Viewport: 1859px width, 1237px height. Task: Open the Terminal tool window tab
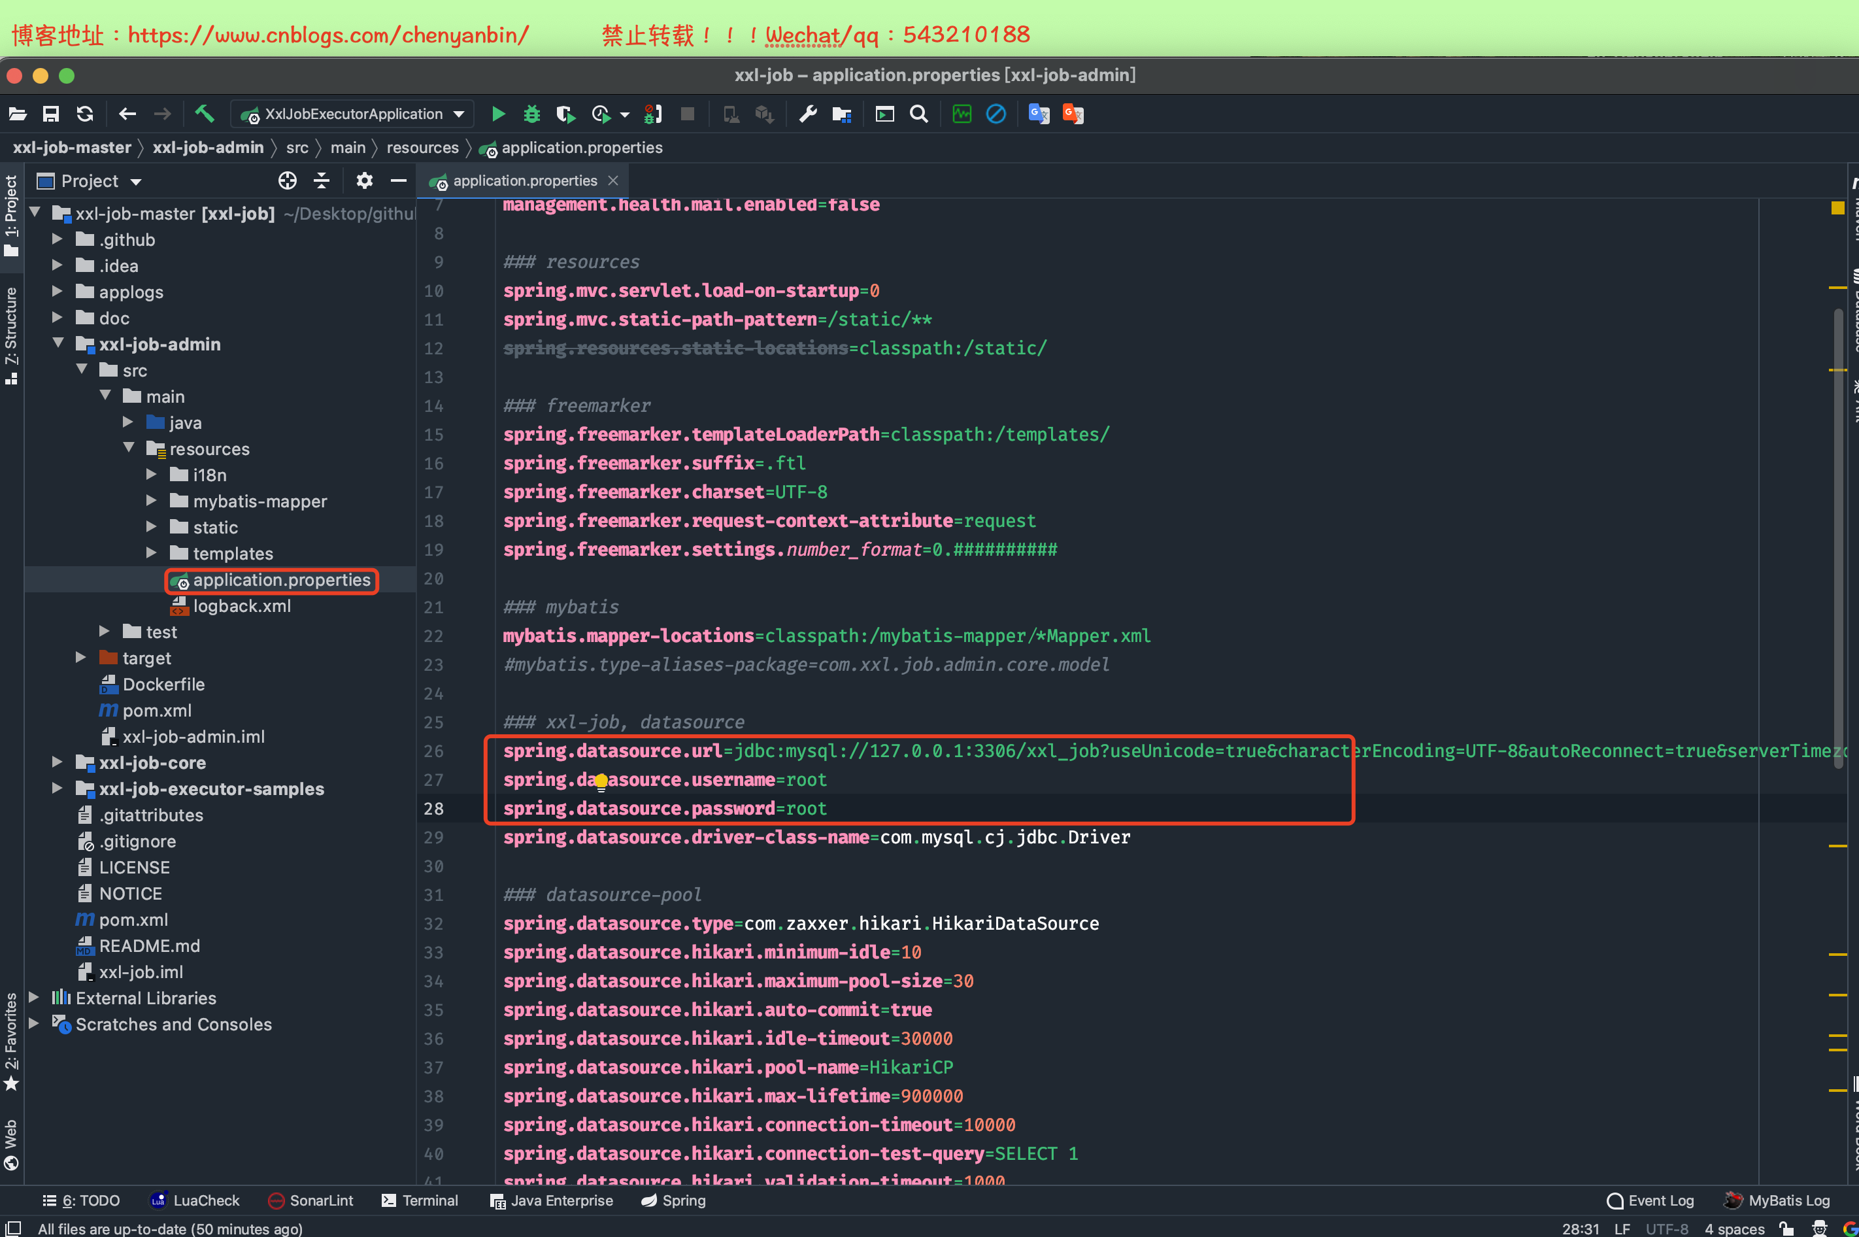420,1200
